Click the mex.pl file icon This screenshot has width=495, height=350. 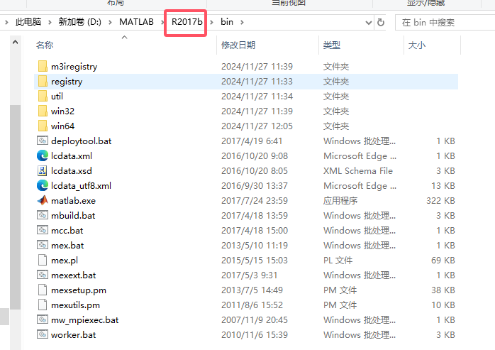pyautogui.click(x=43, y=260)
